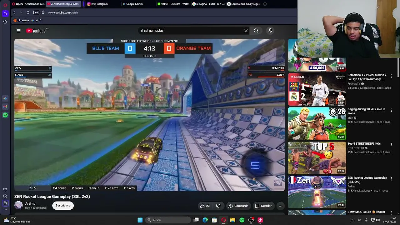The width and height of the screenshot is (400, 225).
Task: Like the video with thumbs up
Action: pos(205,206)
